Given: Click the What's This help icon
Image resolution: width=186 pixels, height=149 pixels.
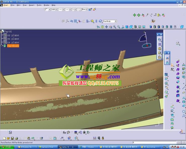Looking at the screenshot, I should [x=41, y=138].
